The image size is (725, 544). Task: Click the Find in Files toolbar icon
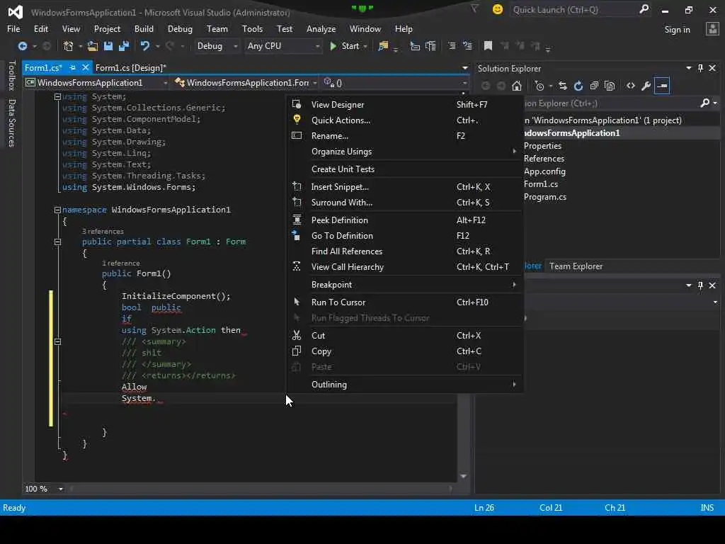coord(383,46)
